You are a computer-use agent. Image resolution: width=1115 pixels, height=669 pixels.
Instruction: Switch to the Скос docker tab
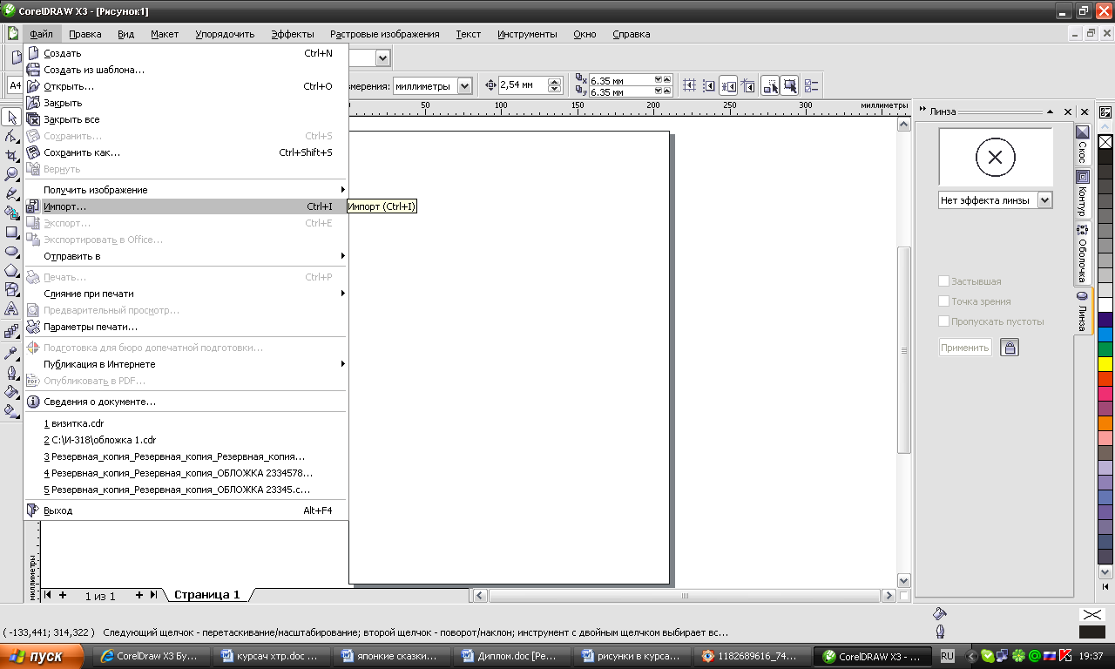(x=1082, y=145)
